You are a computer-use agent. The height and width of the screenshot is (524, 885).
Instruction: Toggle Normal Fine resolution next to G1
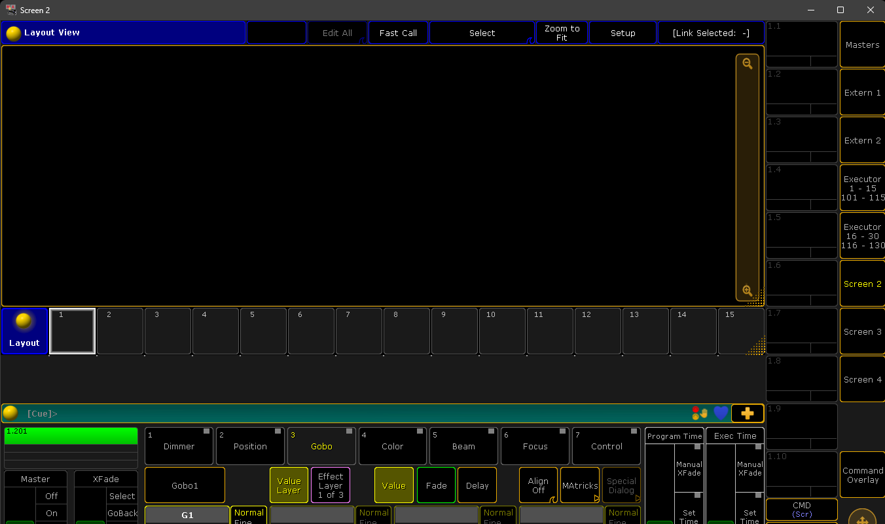(249, 515)
